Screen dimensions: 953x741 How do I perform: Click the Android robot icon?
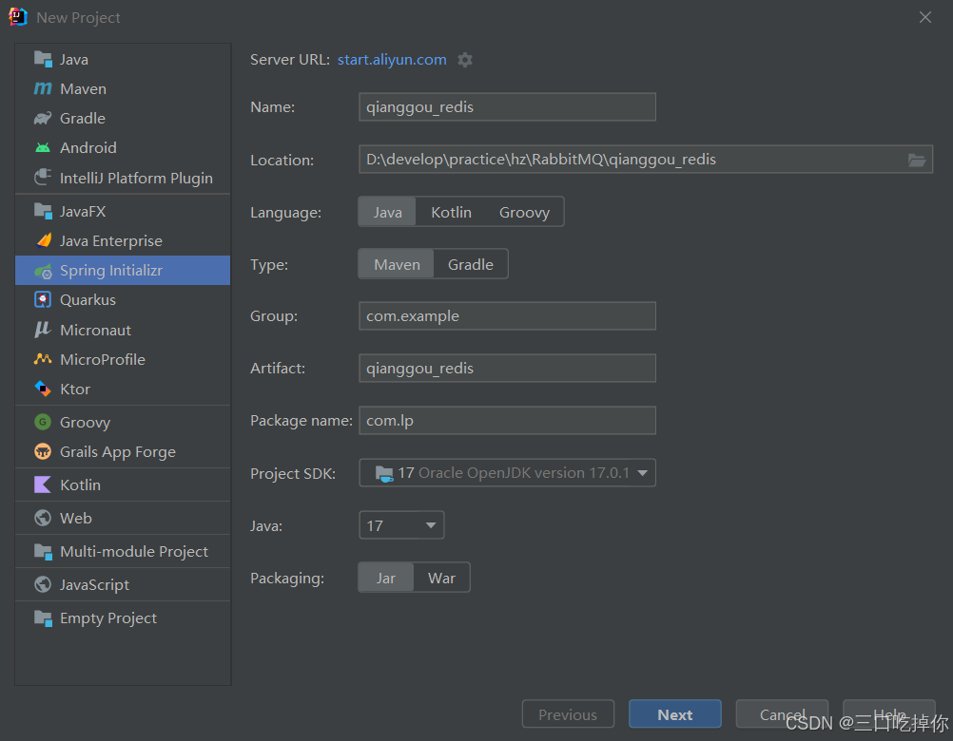coord(43,147)
